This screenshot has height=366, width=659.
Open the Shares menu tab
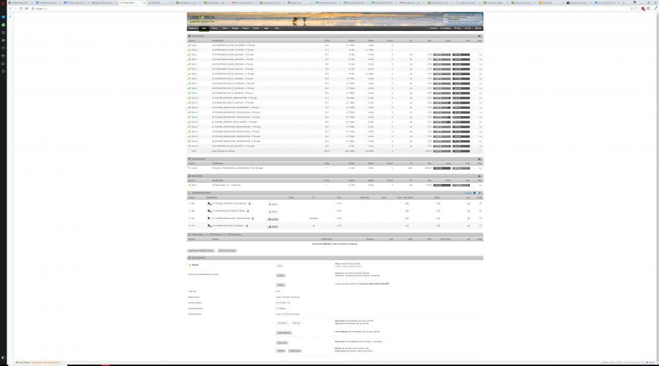[x=214, y=28]
